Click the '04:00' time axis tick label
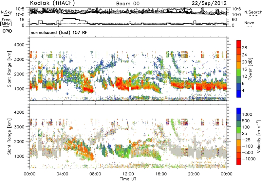 (62, 174)
